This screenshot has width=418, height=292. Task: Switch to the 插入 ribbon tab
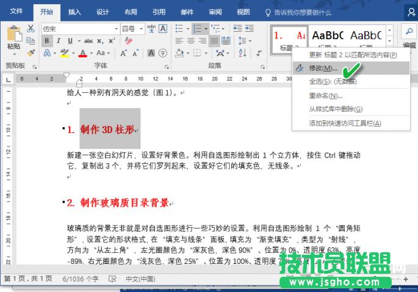pos(74,12)
